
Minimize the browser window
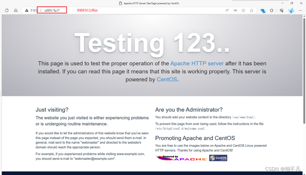pyautogui.click(x=282, y=3)
